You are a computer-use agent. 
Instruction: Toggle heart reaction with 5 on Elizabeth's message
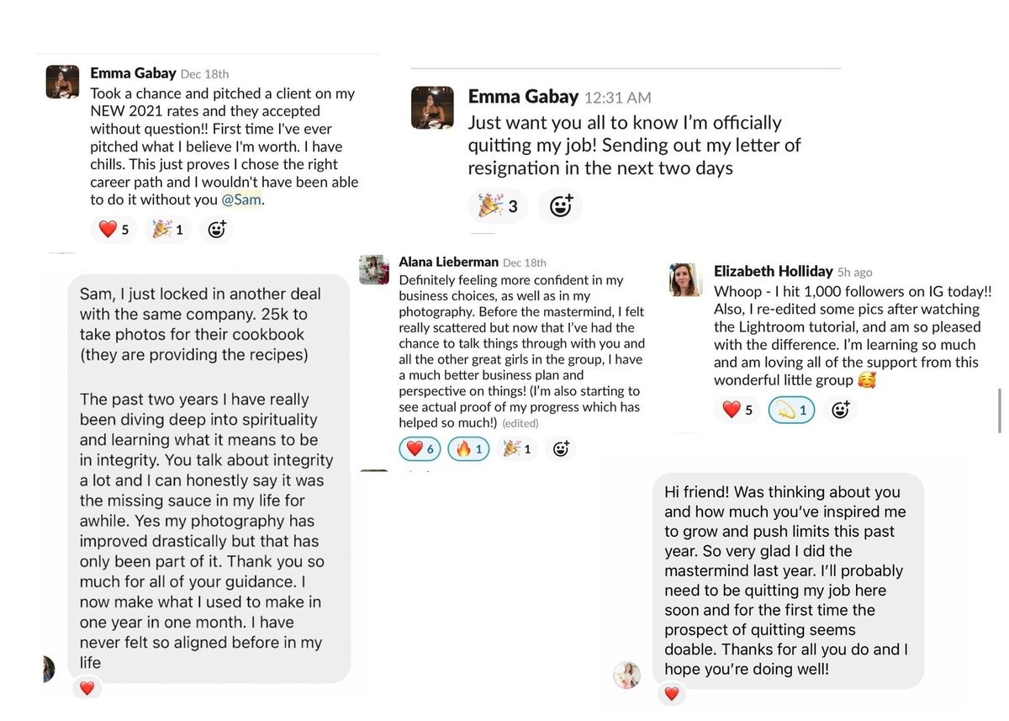[737, 410]
